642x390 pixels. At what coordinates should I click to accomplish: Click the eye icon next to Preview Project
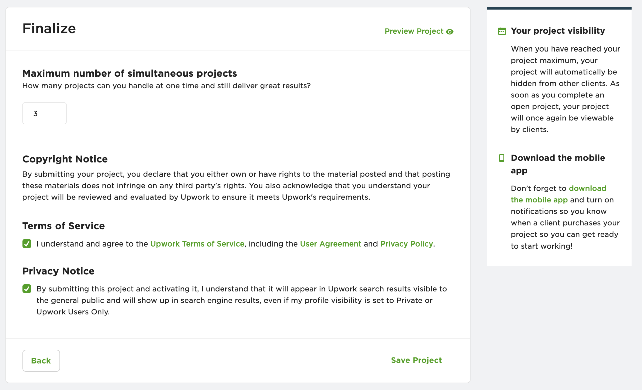click(450, 31)
